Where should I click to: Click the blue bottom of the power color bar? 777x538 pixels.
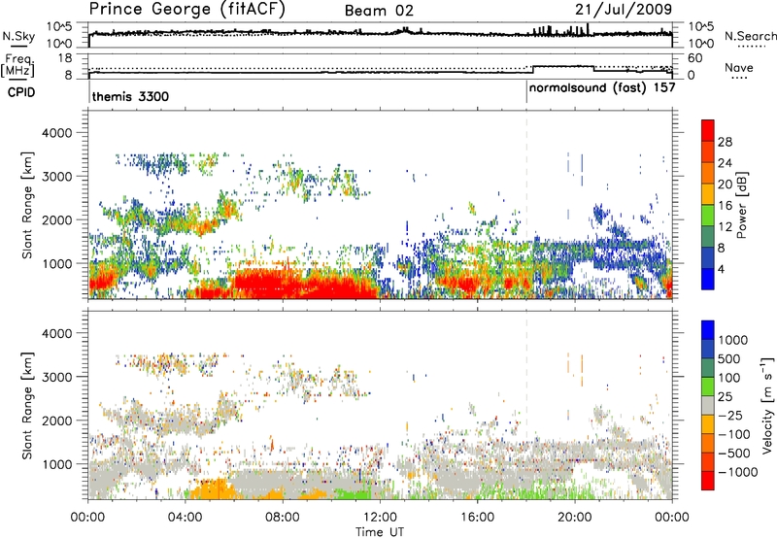click(x=708, y=279)
